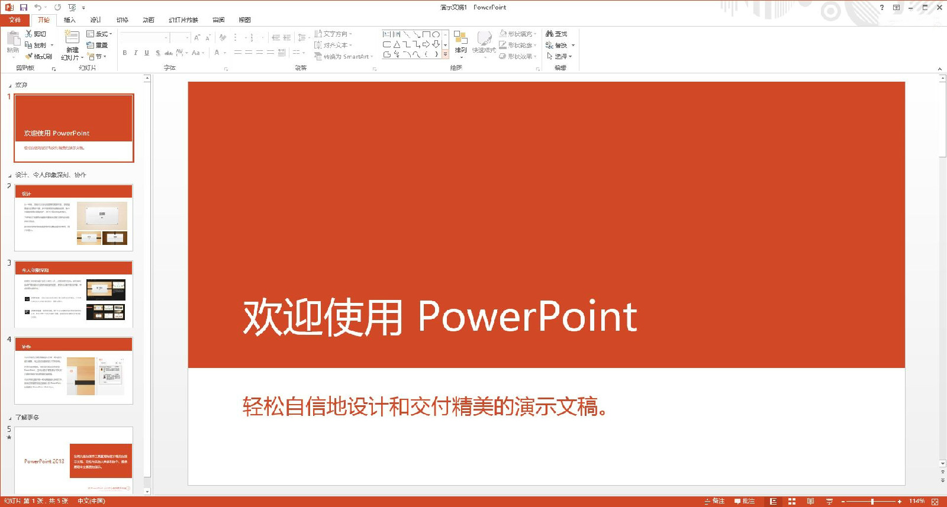Cut selection with 剪切
This screenshot has height=507, width=947.
point(36,34)
